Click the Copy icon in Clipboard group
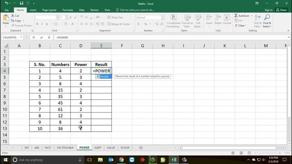This screenshot has width=292, height=164. click(x=13, y=20)
